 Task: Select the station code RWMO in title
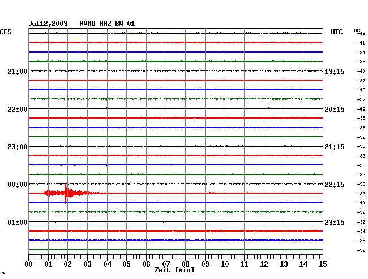[87, 24]
